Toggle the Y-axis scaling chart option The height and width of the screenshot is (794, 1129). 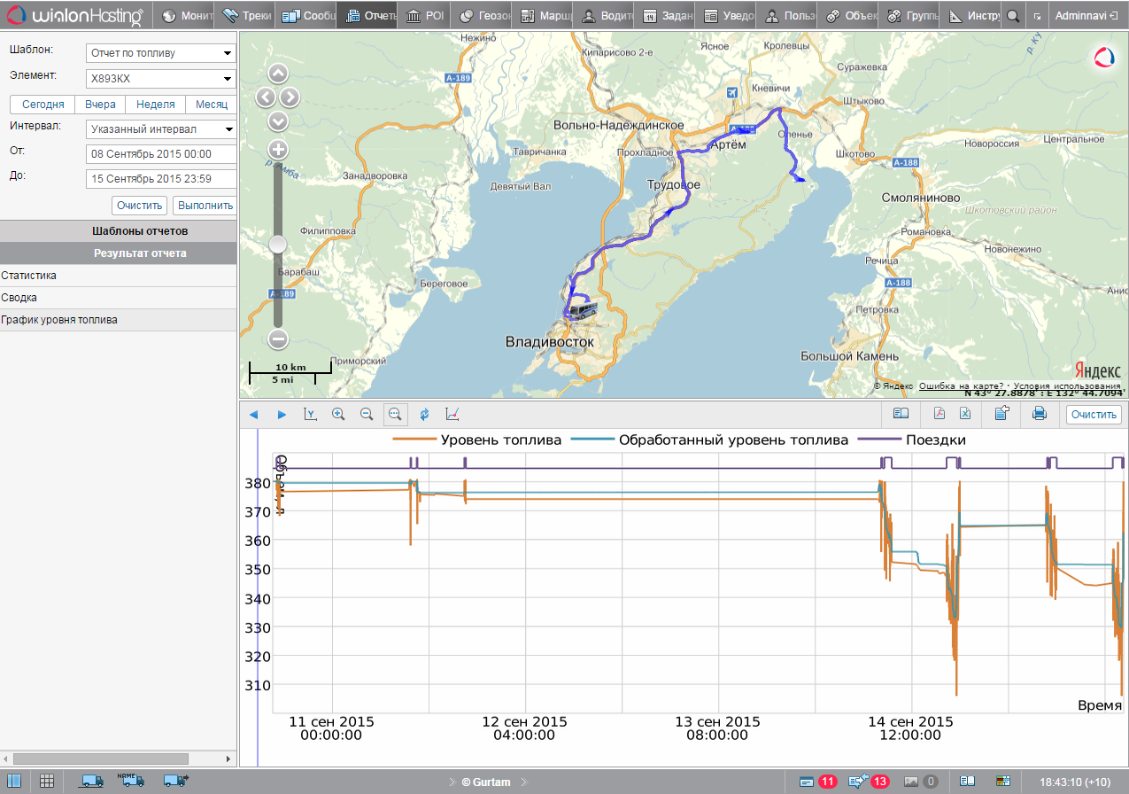[x=310, y=414]
